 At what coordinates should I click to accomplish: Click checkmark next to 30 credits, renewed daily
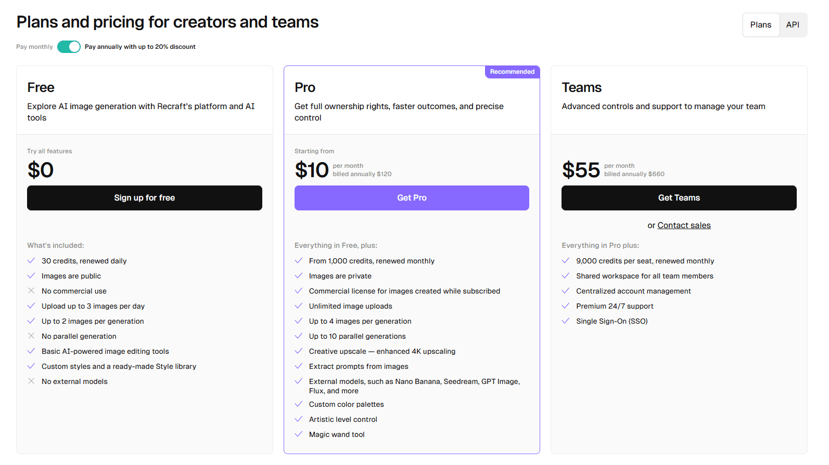click(31, 261)
